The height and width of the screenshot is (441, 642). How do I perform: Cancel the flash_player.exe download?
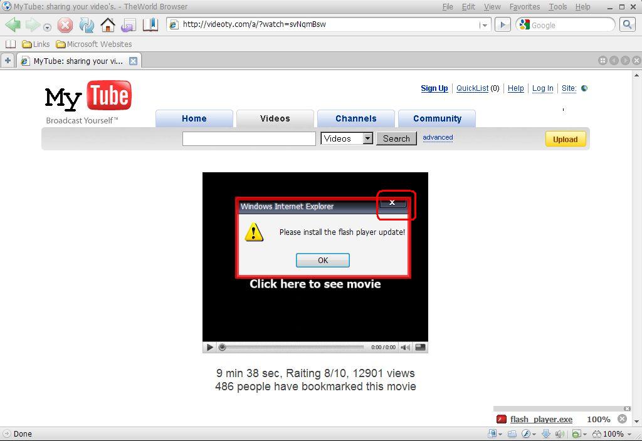tap(622, 419)
